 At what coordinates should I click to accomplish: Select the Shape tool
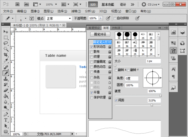tap(6, 131)
